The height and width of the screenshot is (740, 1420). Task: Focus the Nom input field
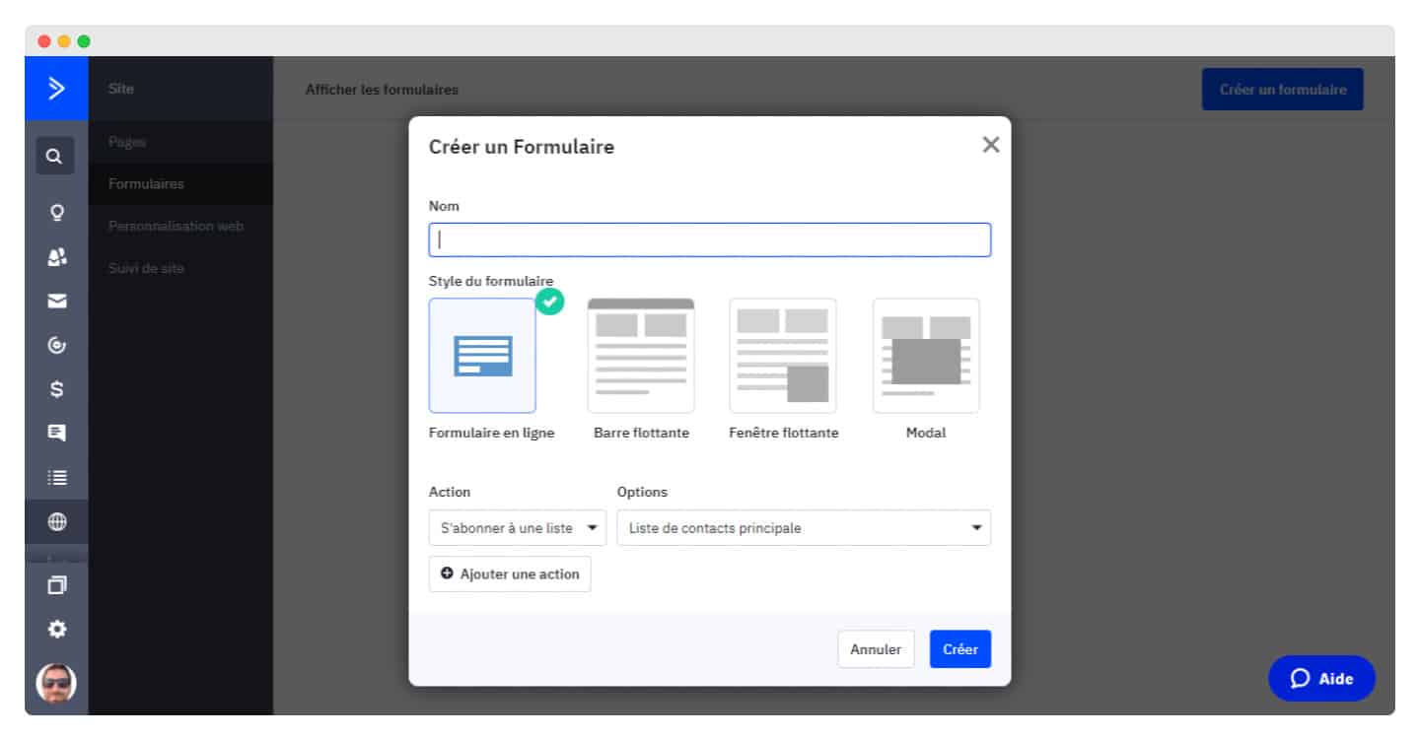(710, 240)
